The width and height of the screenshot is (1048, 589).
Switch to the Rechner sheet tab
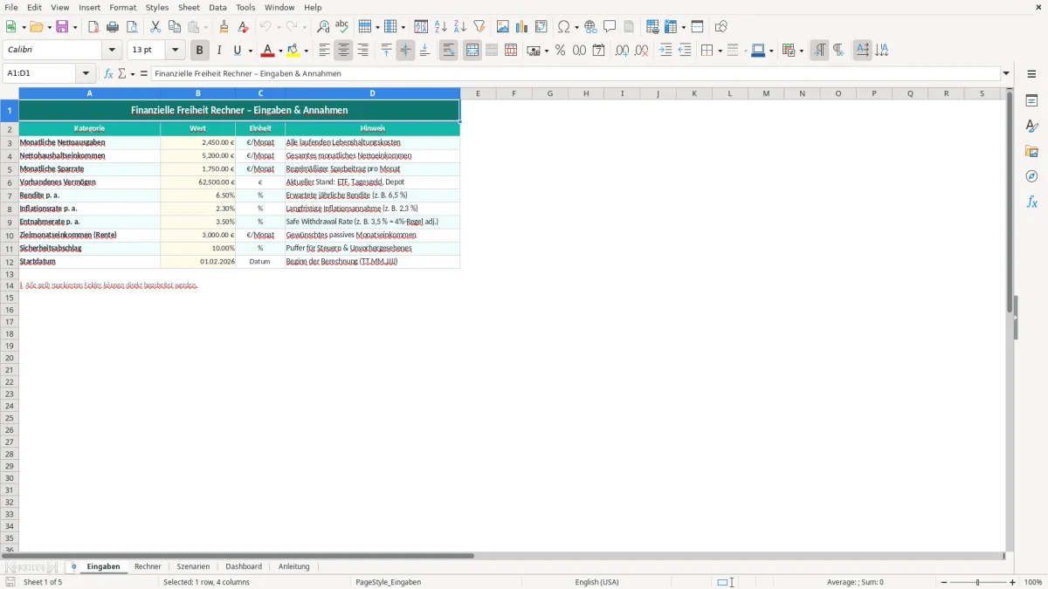148,566
